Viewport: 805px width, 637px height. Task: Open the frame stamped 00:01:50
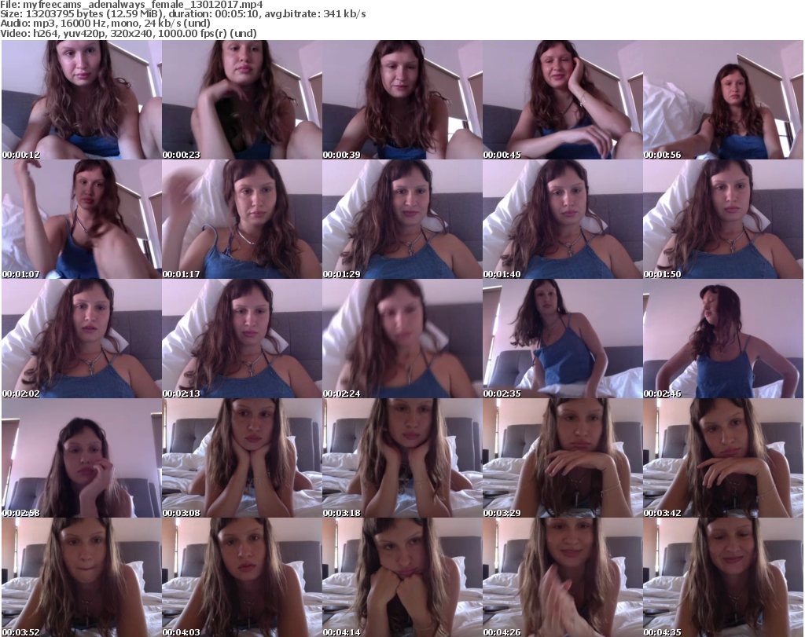click(x=723, y=219)
